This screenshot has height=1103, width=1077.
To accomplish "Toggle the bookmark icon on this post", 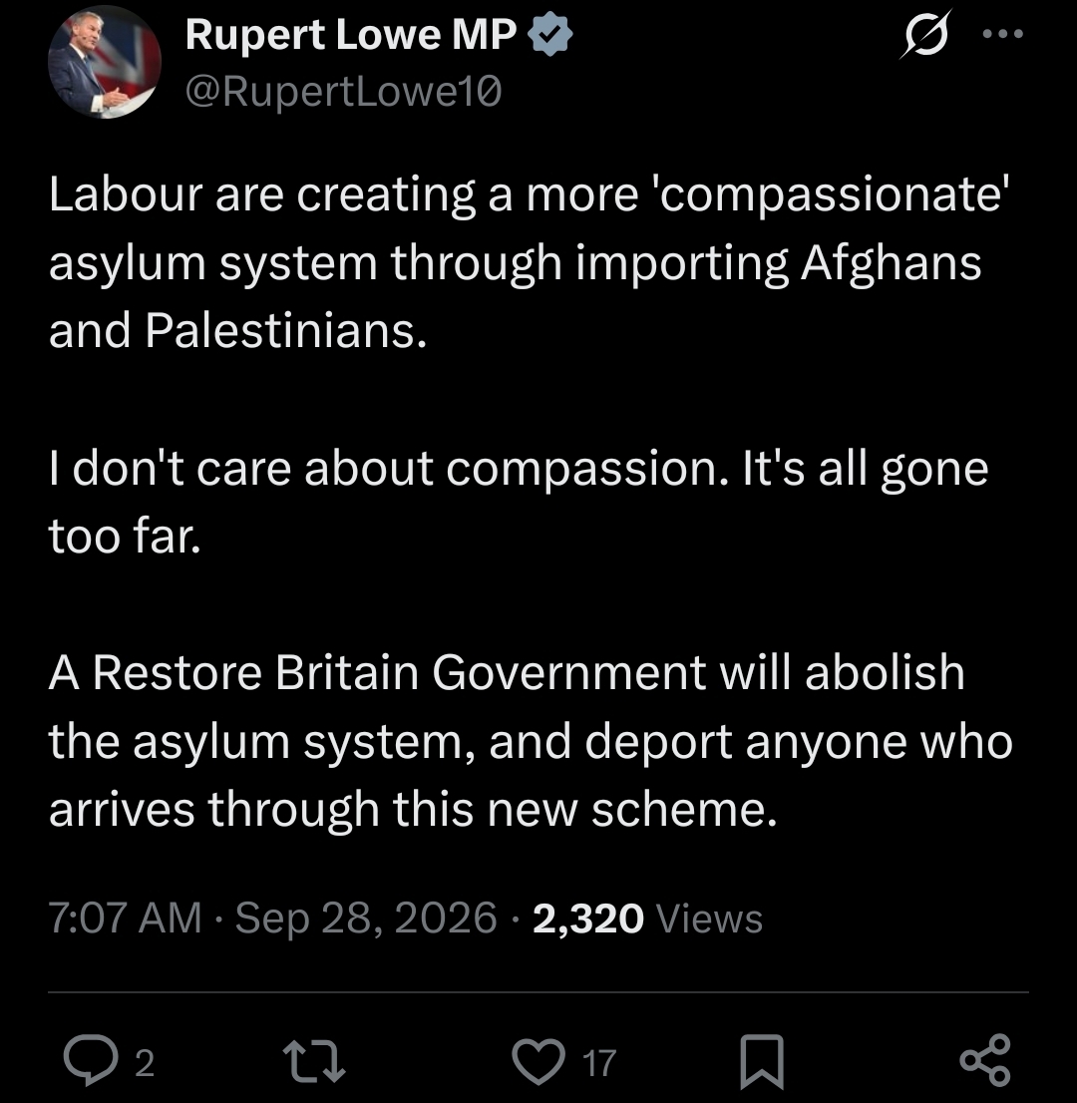I will pos(763,1061).
